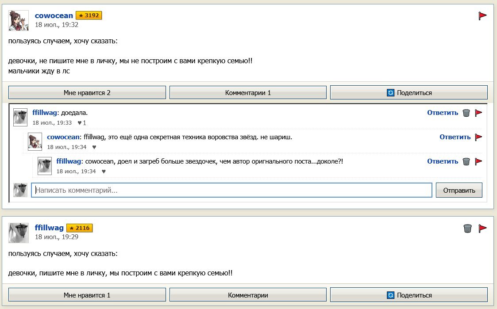Click the text "мальчики жду в лс"
This screenshot has height=309, width=497.
39,71
